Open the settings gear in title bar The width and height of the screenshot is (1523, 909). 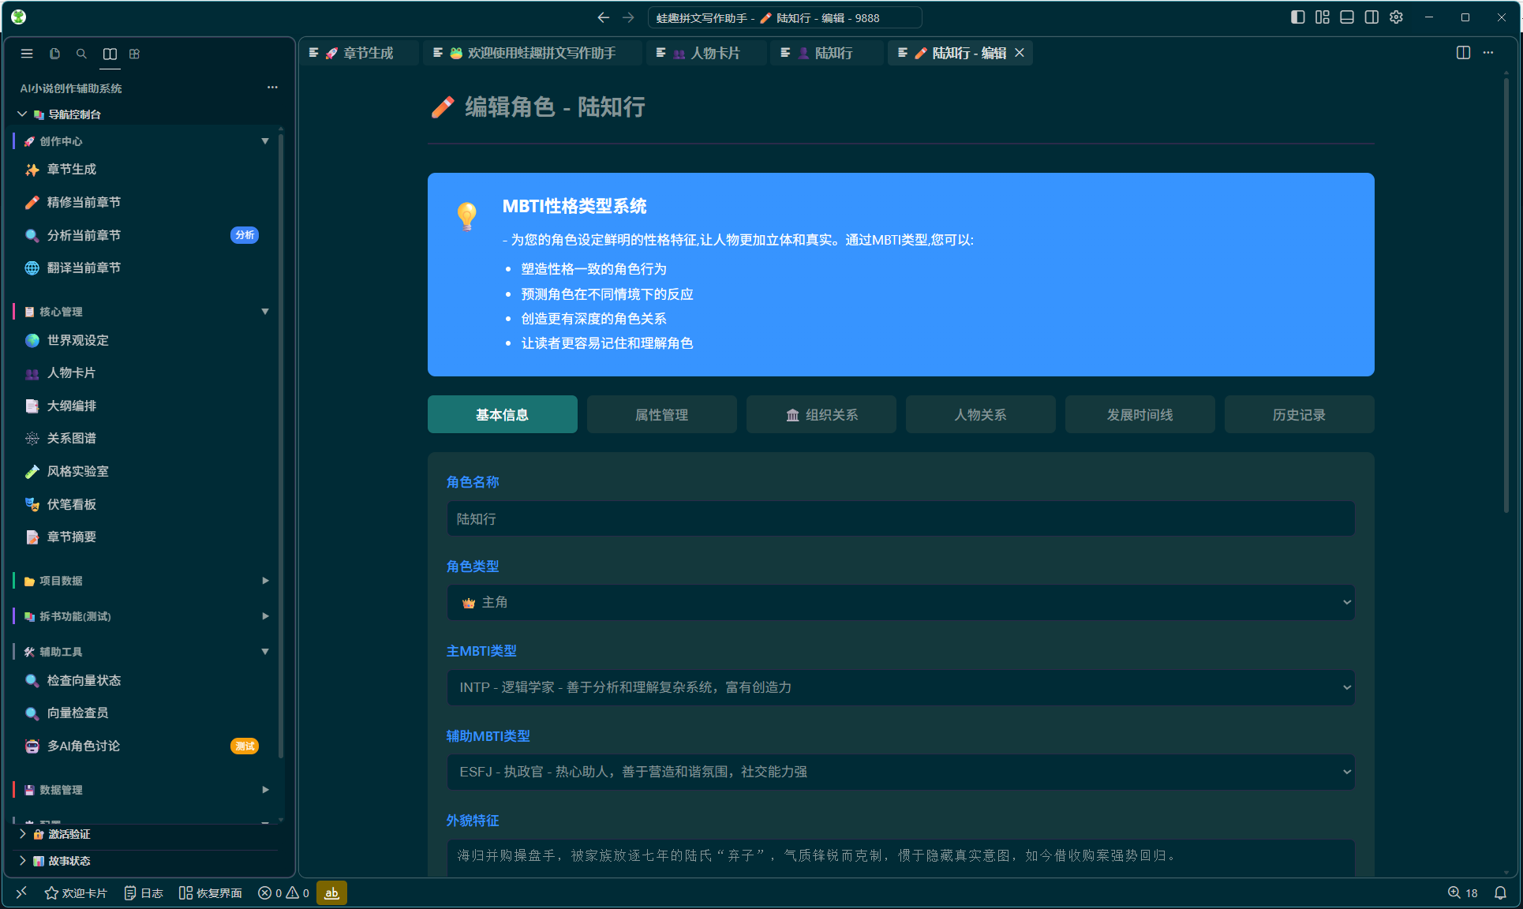(x=1396, y=17)
